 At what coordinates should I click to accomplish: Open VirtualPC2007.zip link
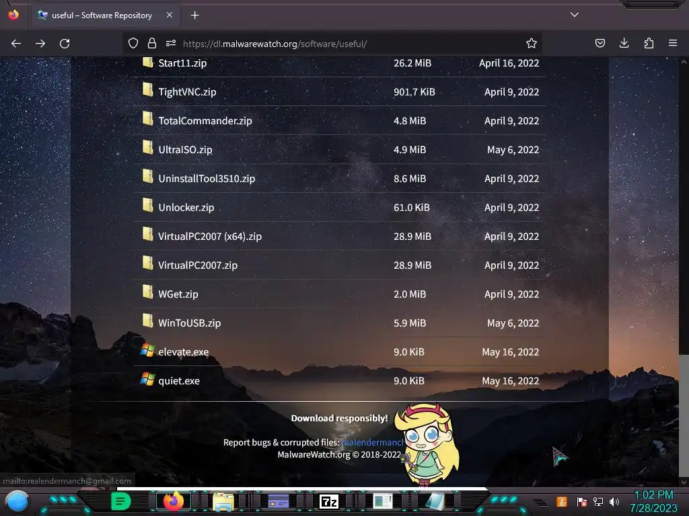[x=198, y=265]
